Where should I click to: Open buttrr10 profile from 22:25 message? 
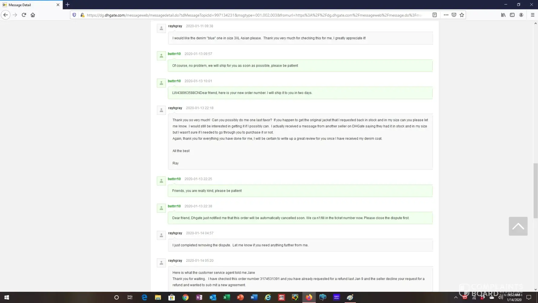pyautogui.click(x=174, y=179)
